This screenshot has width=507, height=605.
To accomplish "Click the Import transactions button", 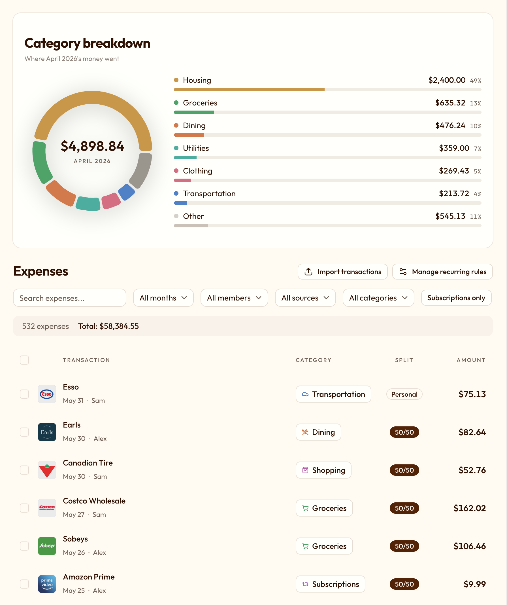I will (x=343, y=272).
